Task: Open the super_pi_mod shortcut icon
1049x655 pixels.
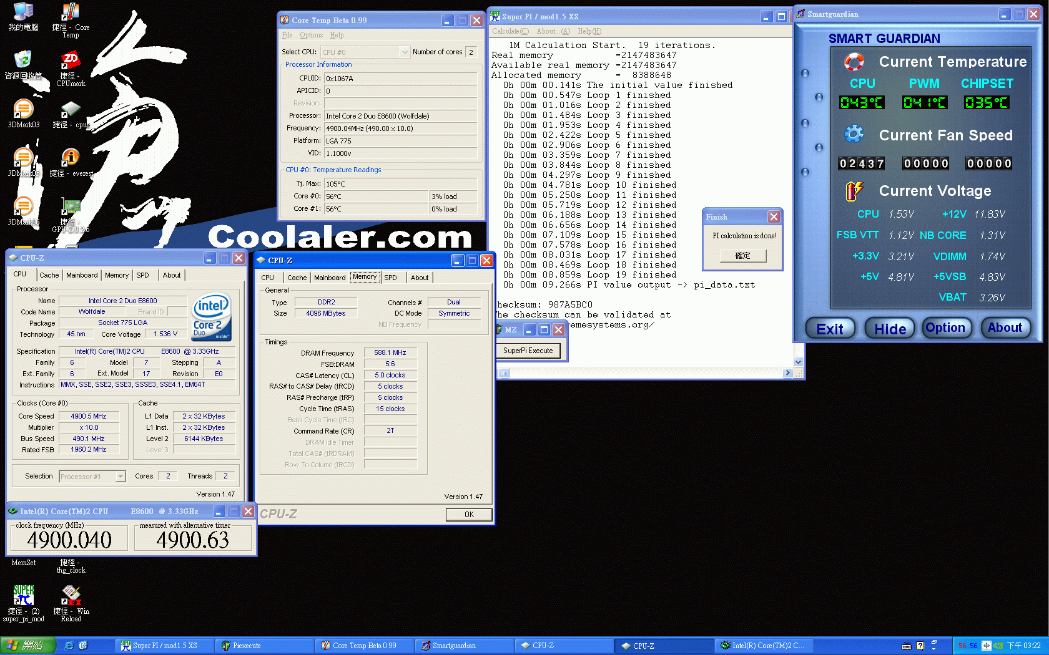Action: click(23, 603)
